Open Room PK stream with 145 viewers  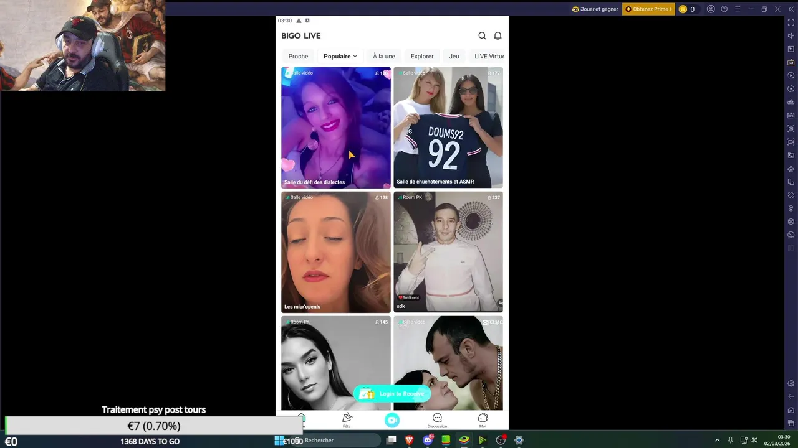point(336,363)
